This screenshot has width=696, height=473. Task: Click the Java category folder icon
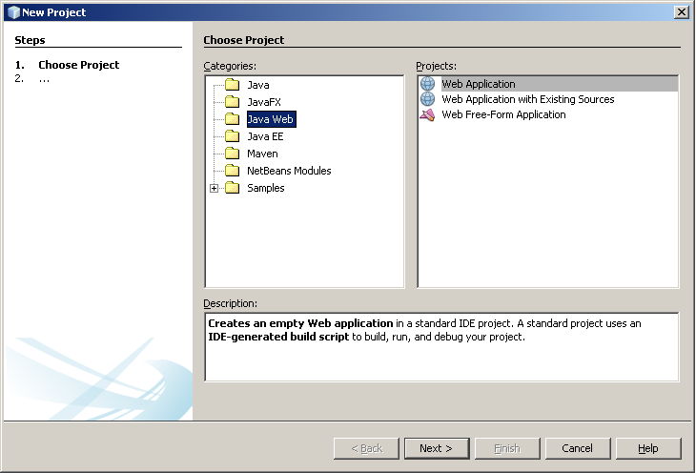tap(232, 85)
